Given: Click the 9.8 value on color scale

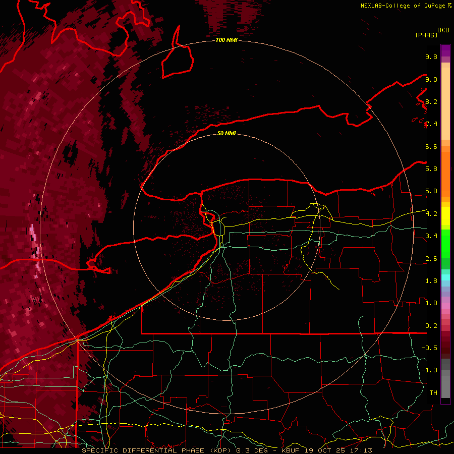Looking at the screenshot, I should click(x=431, y=56).
